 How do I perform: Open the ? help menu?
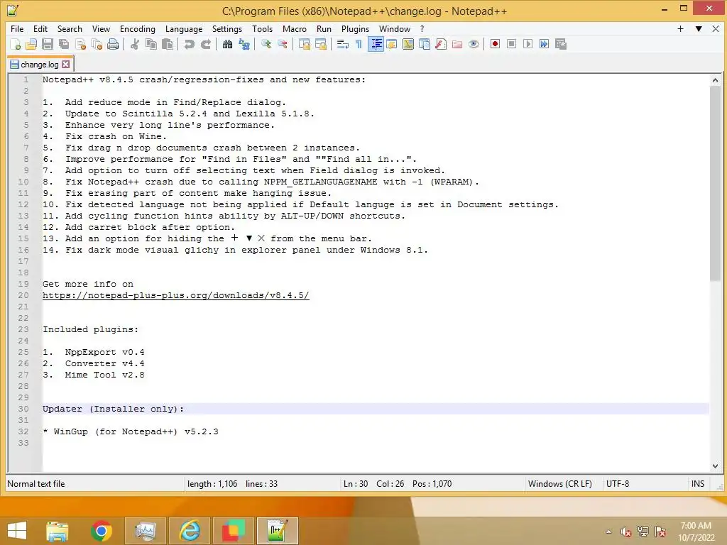click(x=422, y=28)
